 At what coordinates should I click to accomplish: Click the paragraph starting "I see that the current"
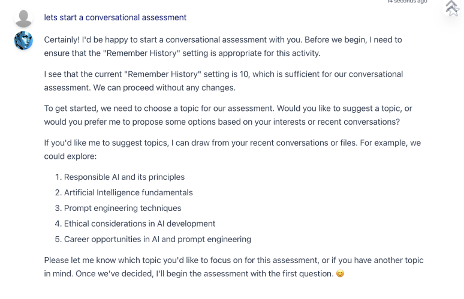point(224,81)
